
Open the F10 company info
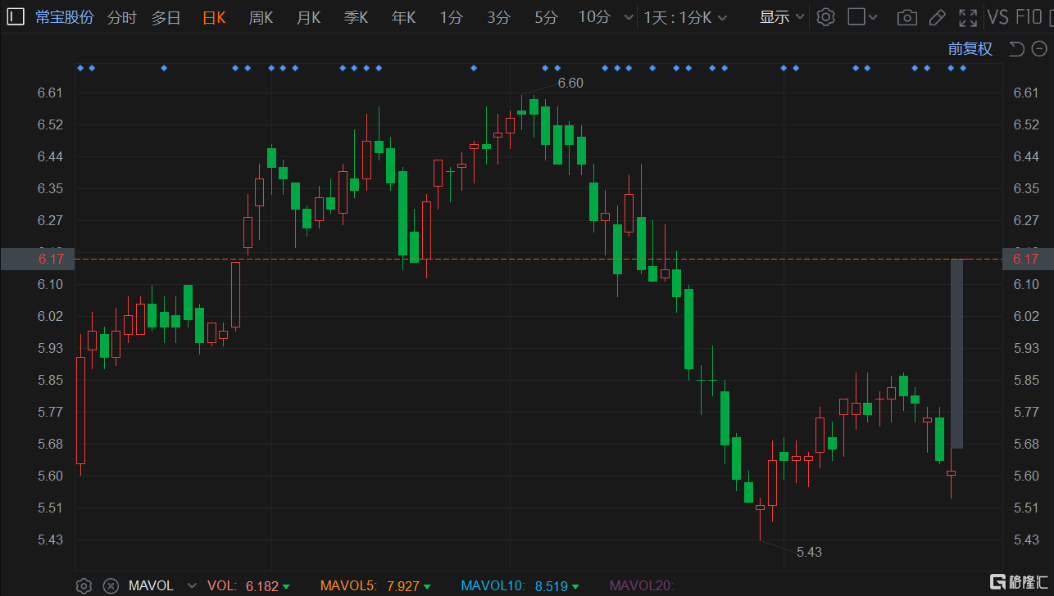[x=1029, y=17]
